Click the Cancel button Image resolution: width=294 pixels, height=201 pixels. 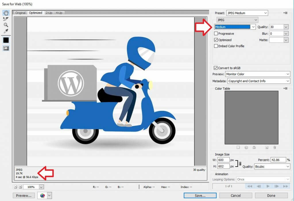[236, 196]
